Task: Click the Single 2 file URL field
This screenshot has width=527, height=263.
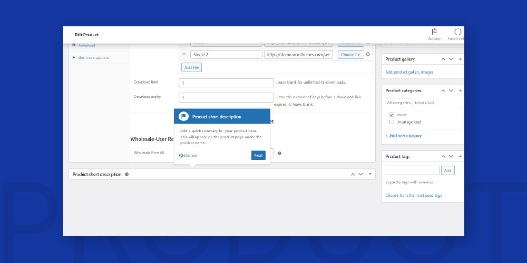Action: click(x=298, y=54)
